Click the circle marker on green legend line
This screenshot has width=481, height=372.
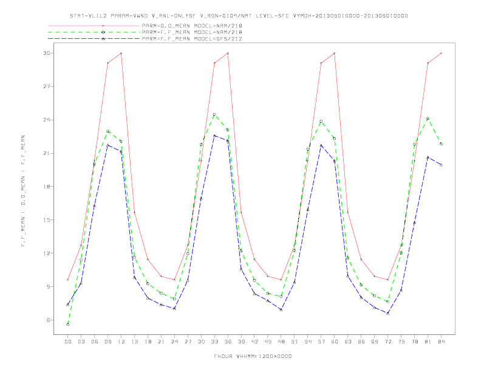[x=103, y=32]
